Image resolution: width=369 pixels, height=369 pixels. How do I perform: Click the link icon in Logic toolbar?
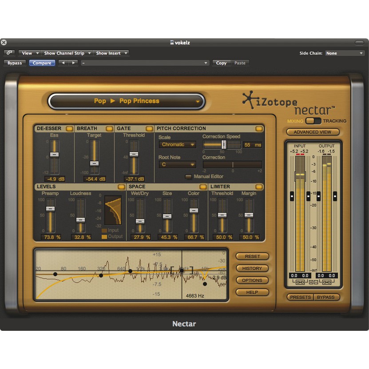[x=9, y=53]
